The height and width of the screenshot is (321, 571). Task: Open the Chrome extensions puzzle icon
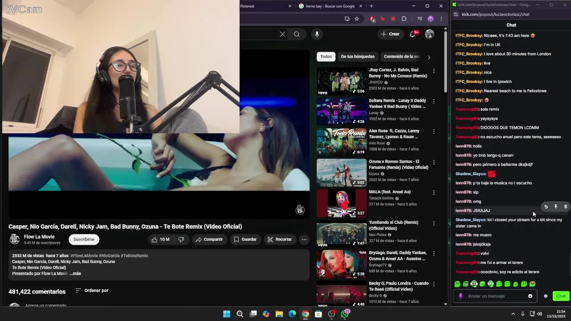pos(404,19)
